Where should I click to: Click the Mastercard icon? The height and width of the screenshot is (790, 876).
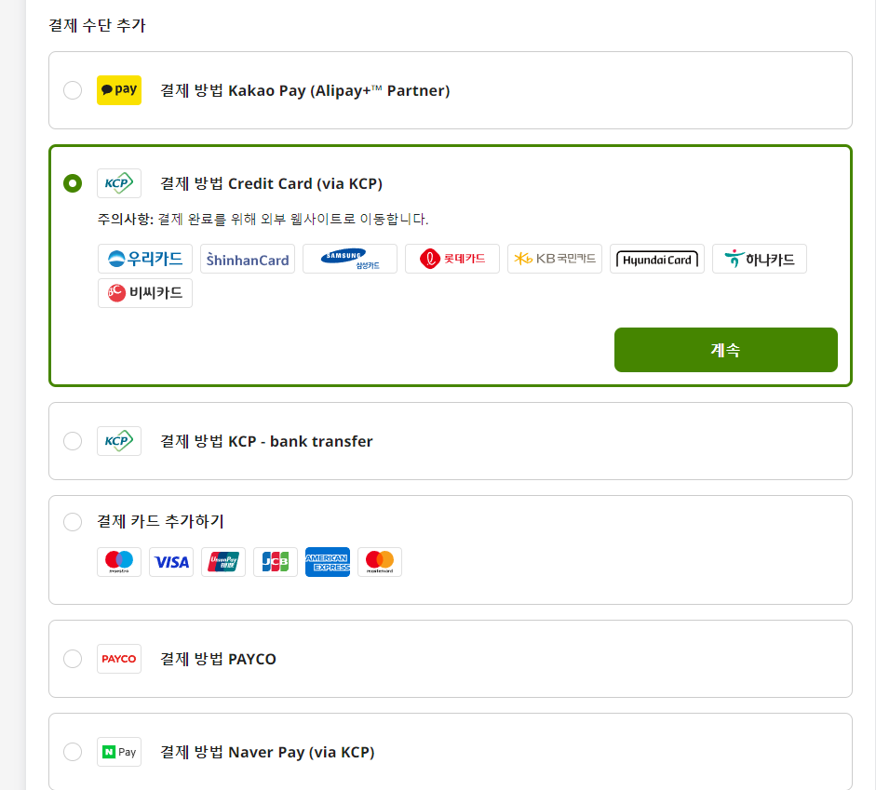pos(380,562)
